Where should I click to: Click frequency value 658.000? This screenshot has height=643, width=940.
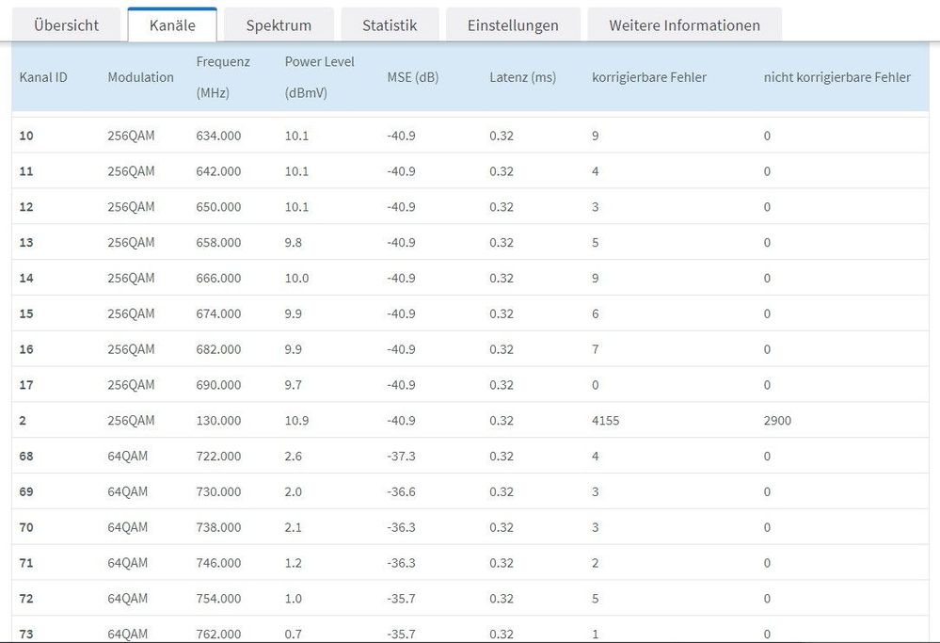coord(219,242)
